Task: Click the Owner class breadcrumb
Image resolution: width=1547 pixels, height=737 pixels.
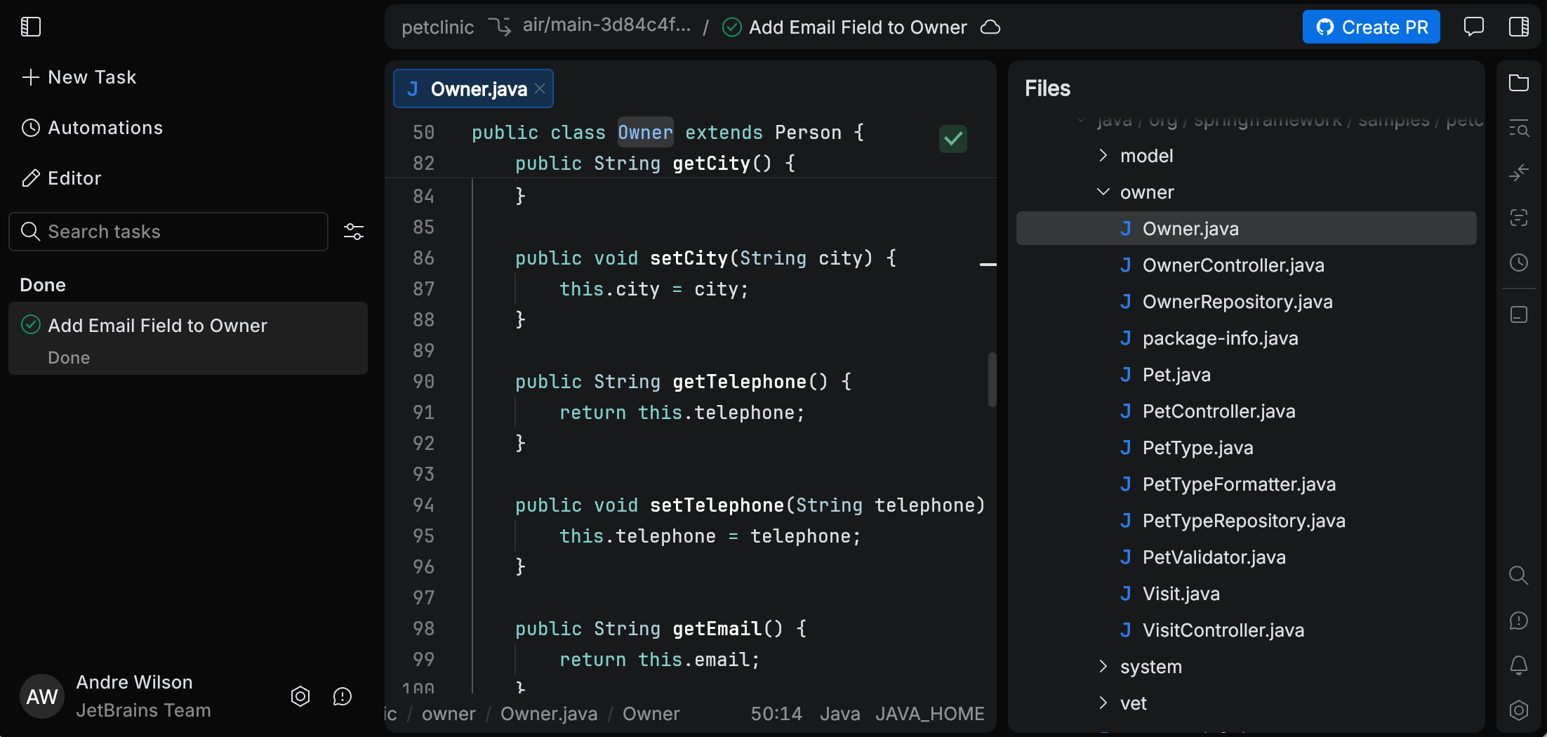Action: [x=651, y=714]
